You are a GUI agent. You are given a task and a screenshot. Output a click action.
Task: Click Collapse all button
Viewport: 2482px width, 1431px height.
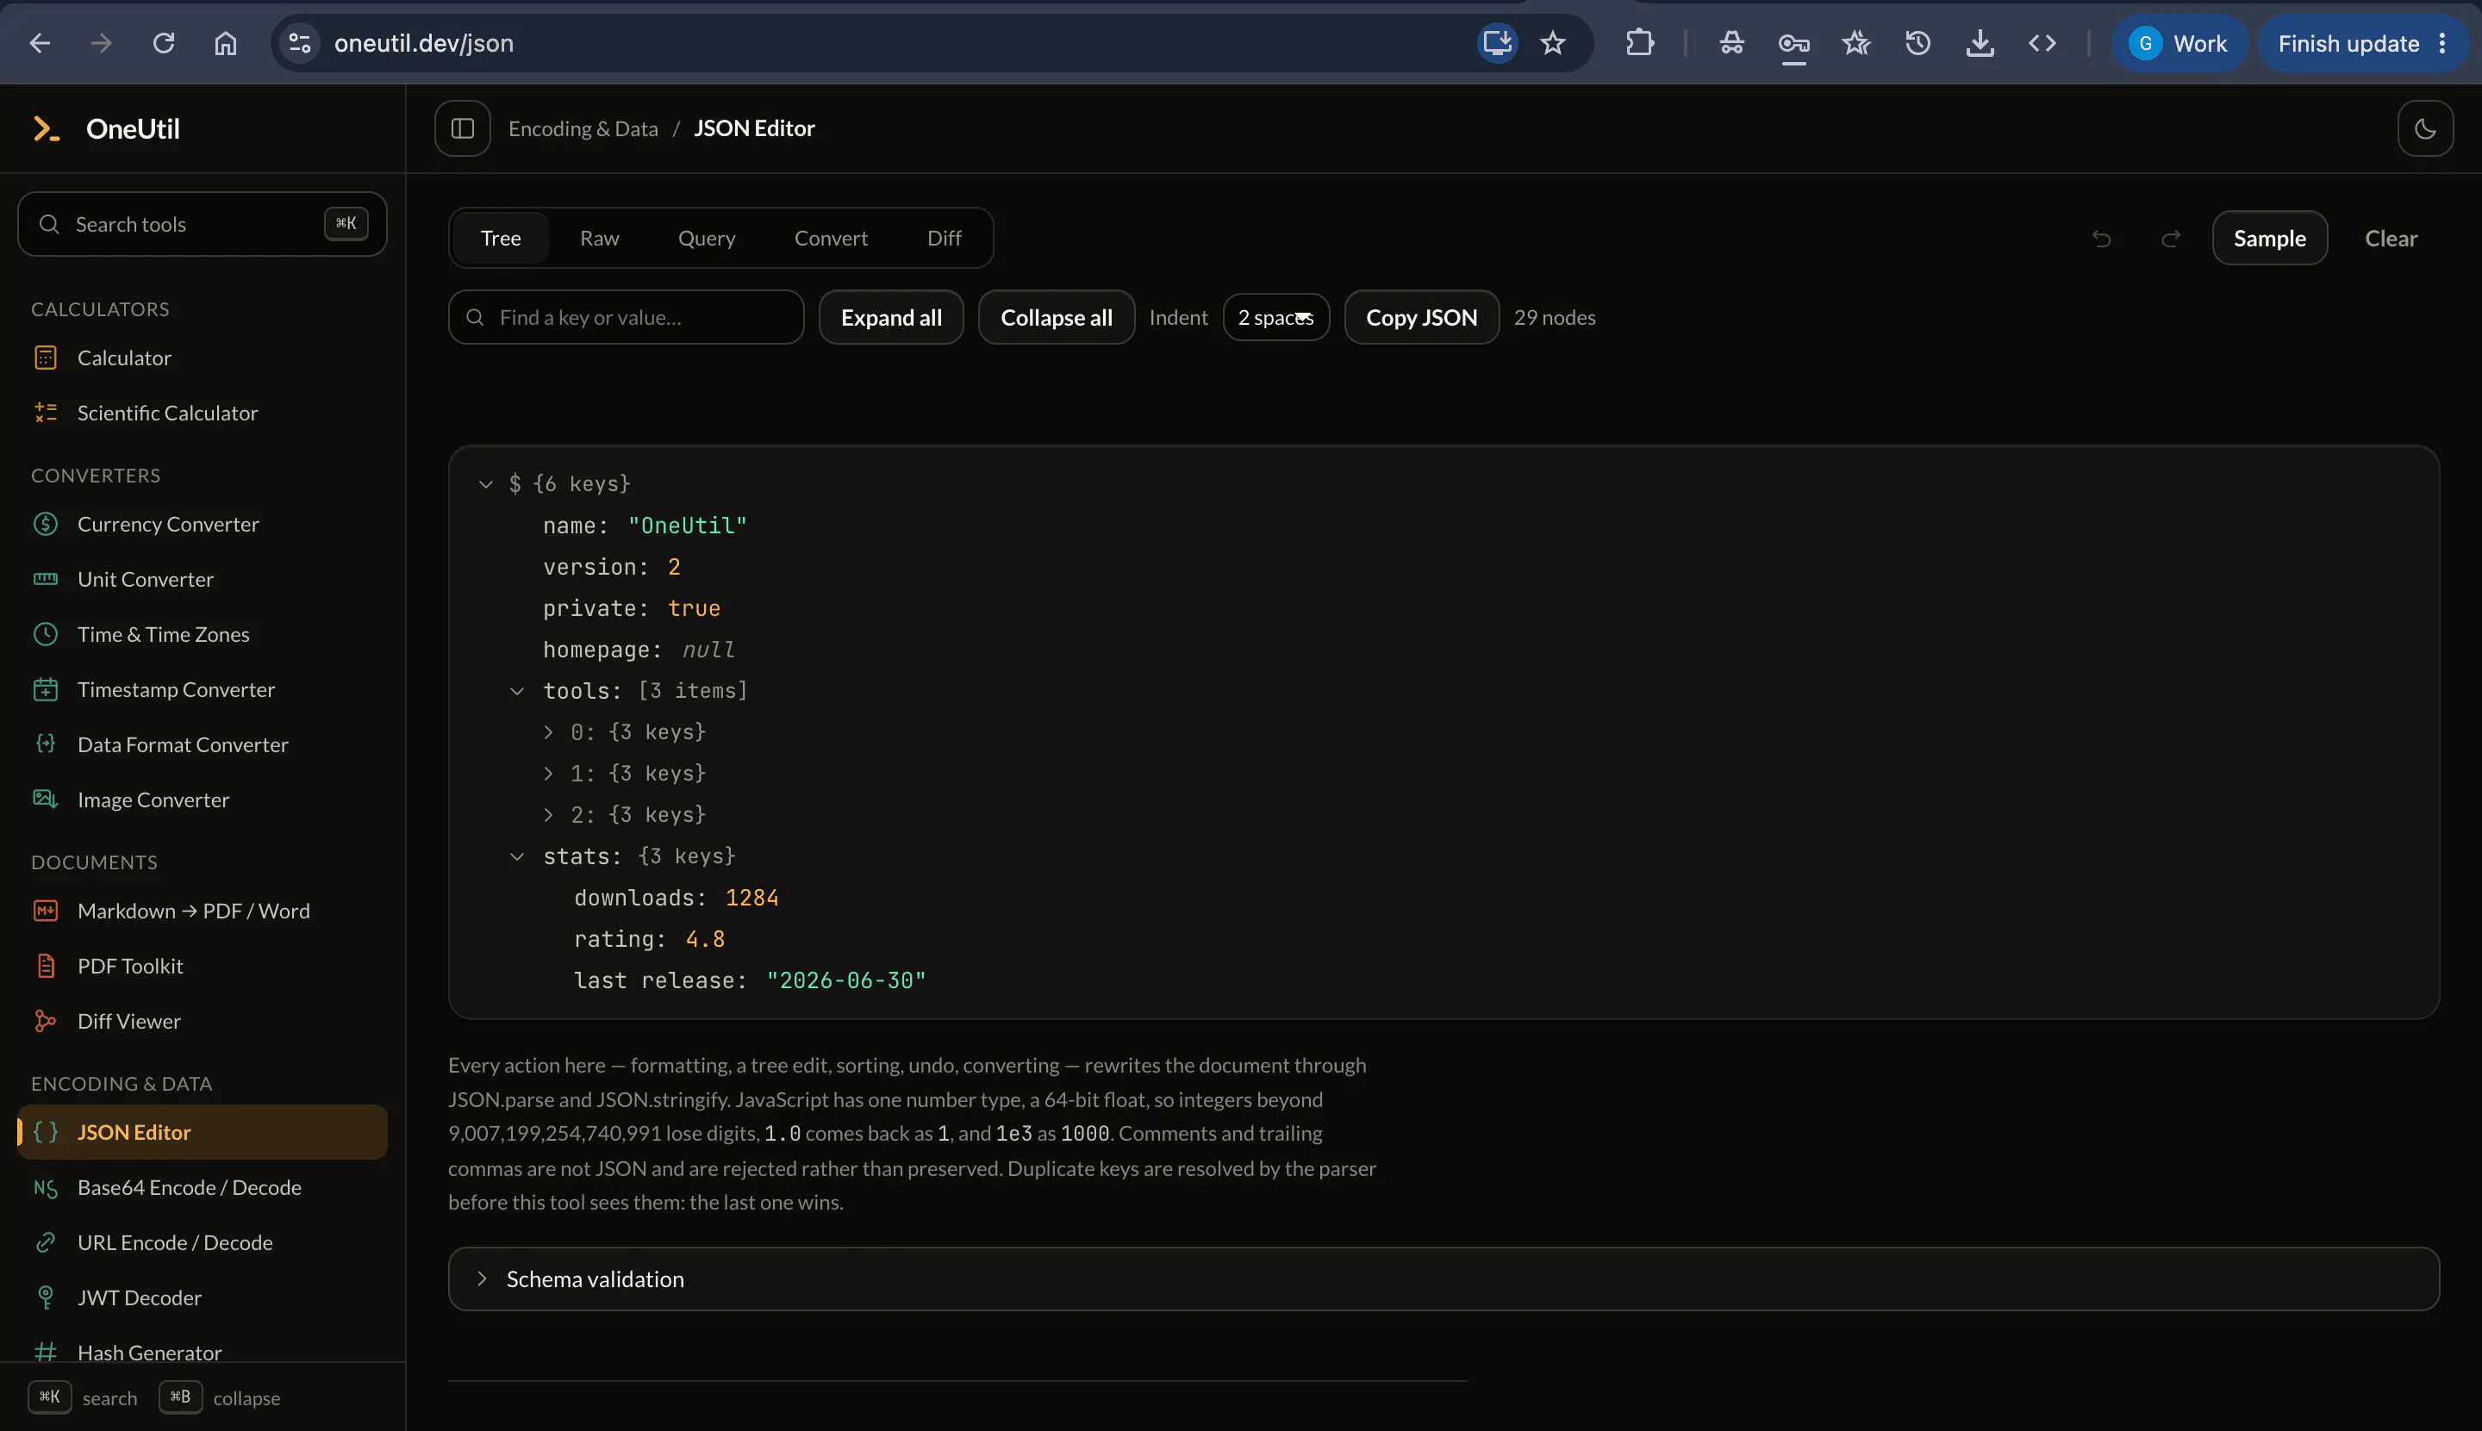click(x=1056, y=317)
